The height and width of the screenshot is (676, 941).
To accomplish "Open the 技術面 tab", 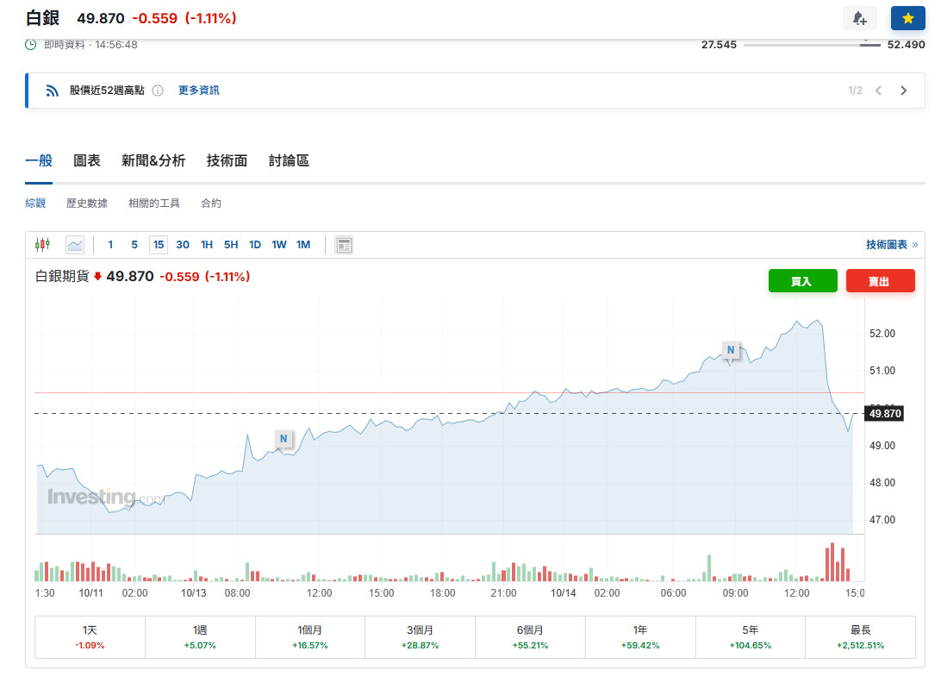I will coord(227,160).
